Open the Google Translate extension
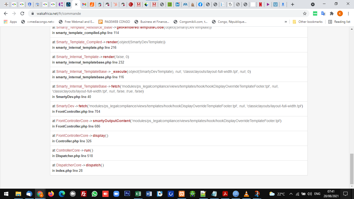Viewport: 354px width, 199px height. 323,13
